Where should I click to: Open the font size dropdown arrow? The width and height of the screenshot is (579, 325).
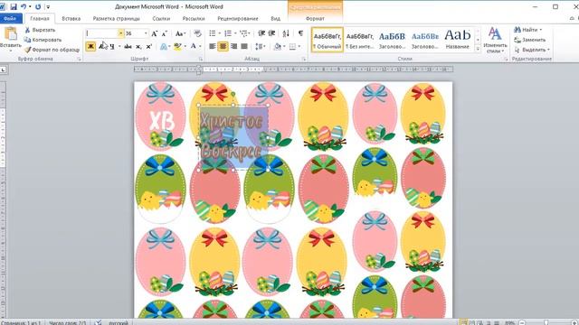[146, 33]
